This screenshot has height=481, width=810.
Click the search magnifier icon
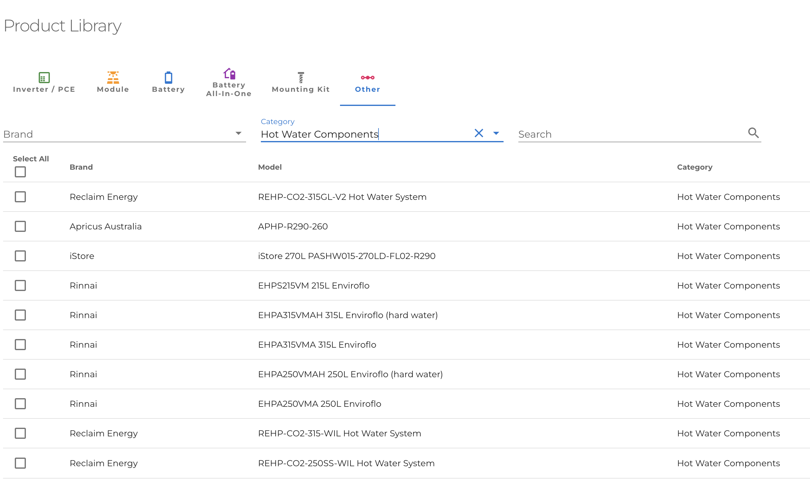point(753,133)
